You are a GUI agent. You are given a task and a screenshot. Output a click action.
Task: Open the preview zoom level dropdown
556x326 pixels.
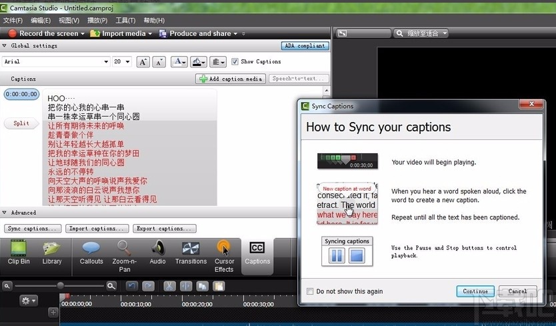[421, 33]
